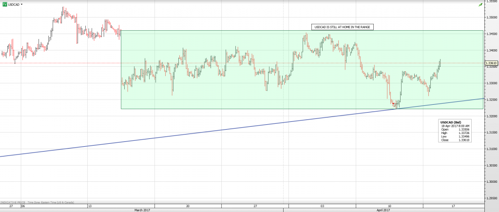This screenshot has height=212, width=499.
Task: Click the '20' date marker on time axis
Action: coord(188,206)
